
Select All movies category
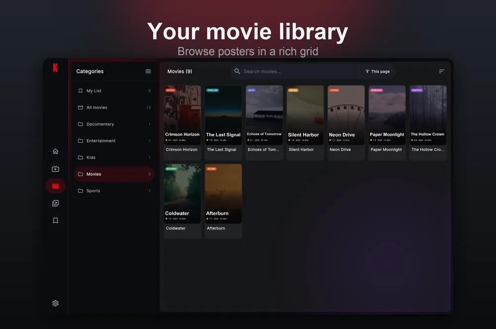click(x=114, y=108)
